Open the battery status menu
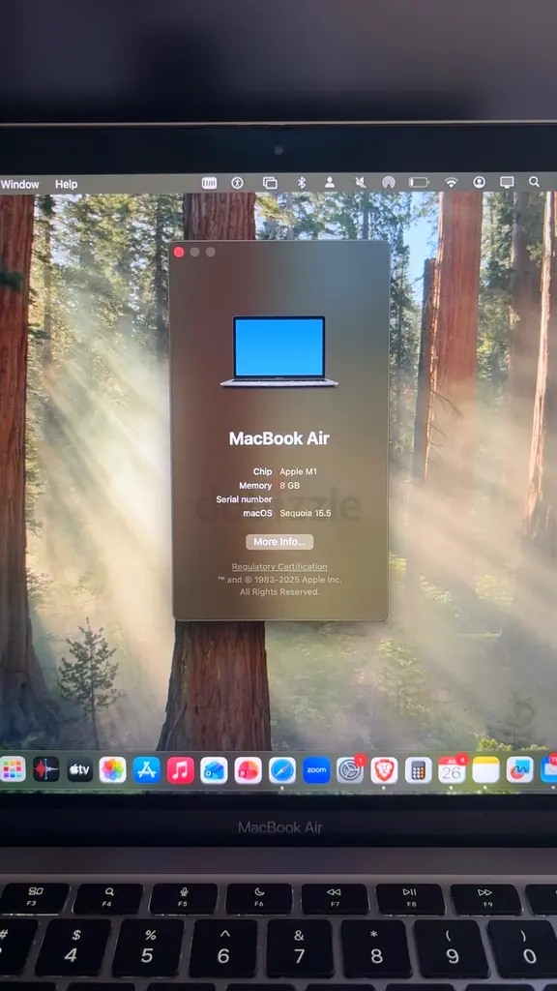Image resolution: width=557 pixels, height=991 pixels. 419,183
